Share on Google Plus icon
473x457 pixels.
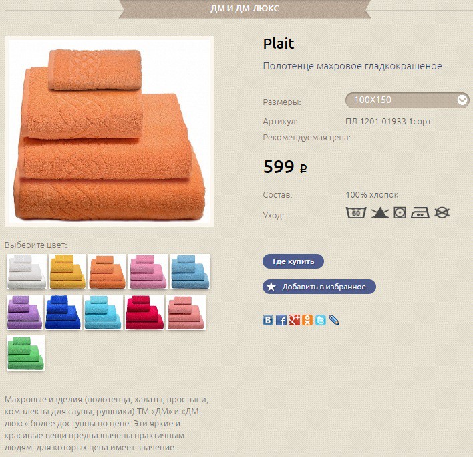pyautogui.click(x=294, y=320)
